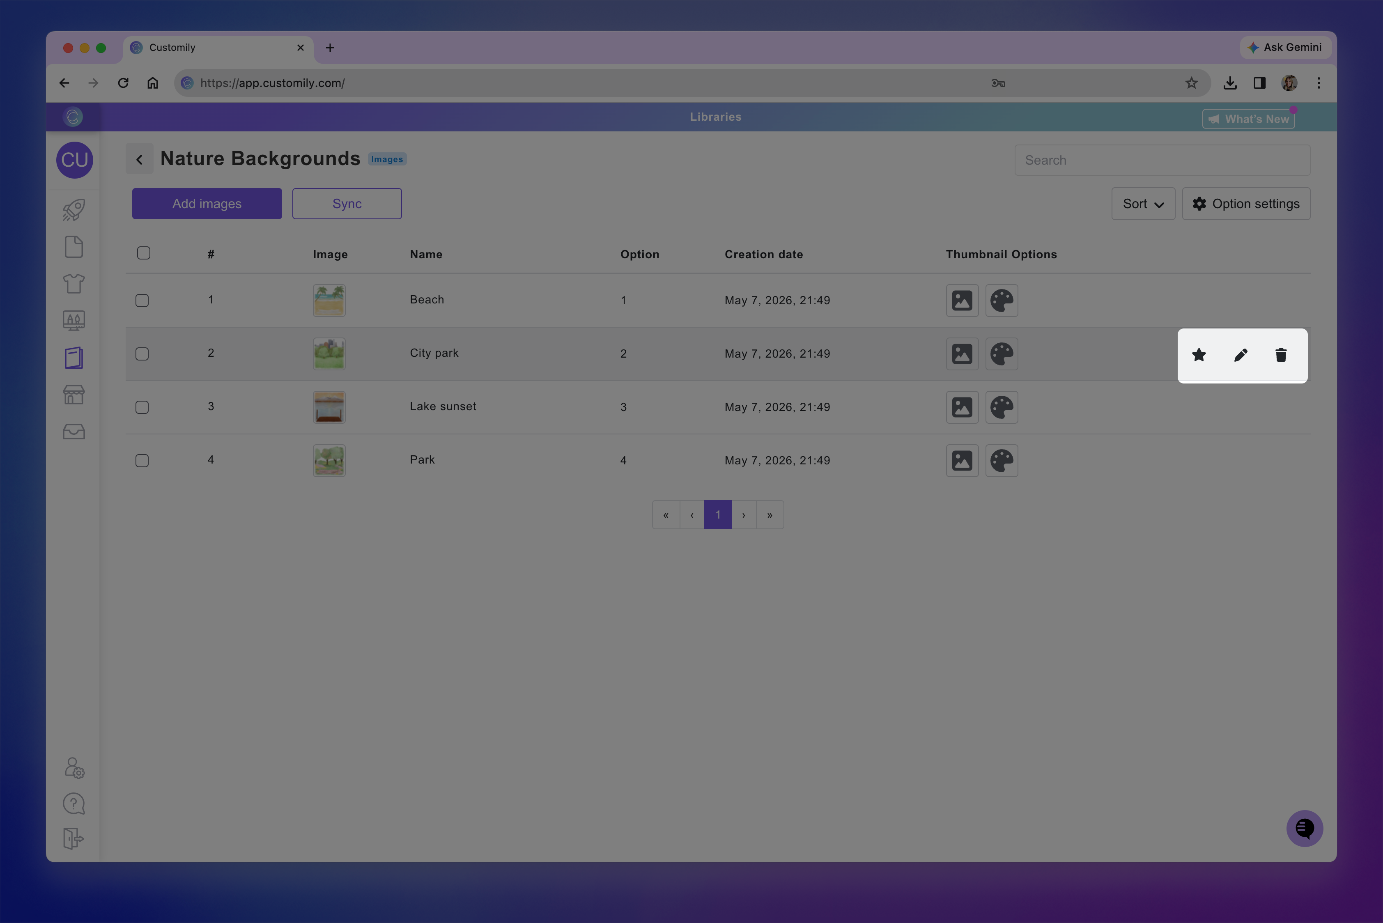Screen dimensions: 1383x923
Task: Go to previous page in pagination
Action: pyautogui.click(x=692, y=515)
